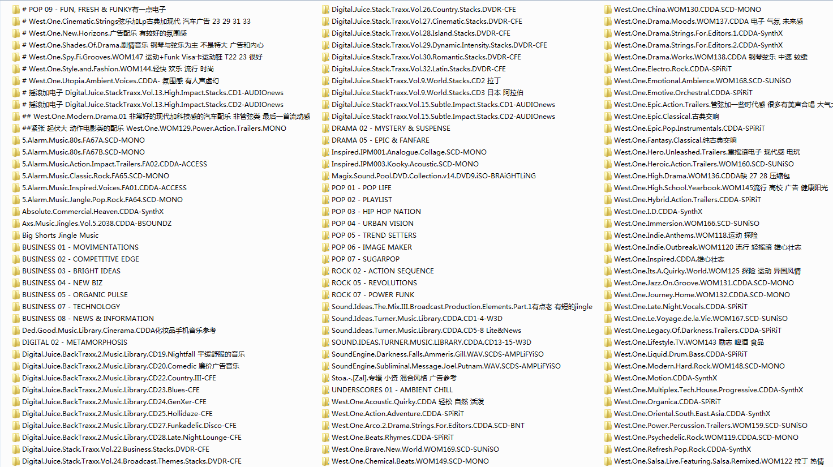833x467 pixels.
Task: Click the folder icon next to 'West.One.Liquid.Drum.Bass.CDDA-SPiRiT'
Action: pos(608,354)
